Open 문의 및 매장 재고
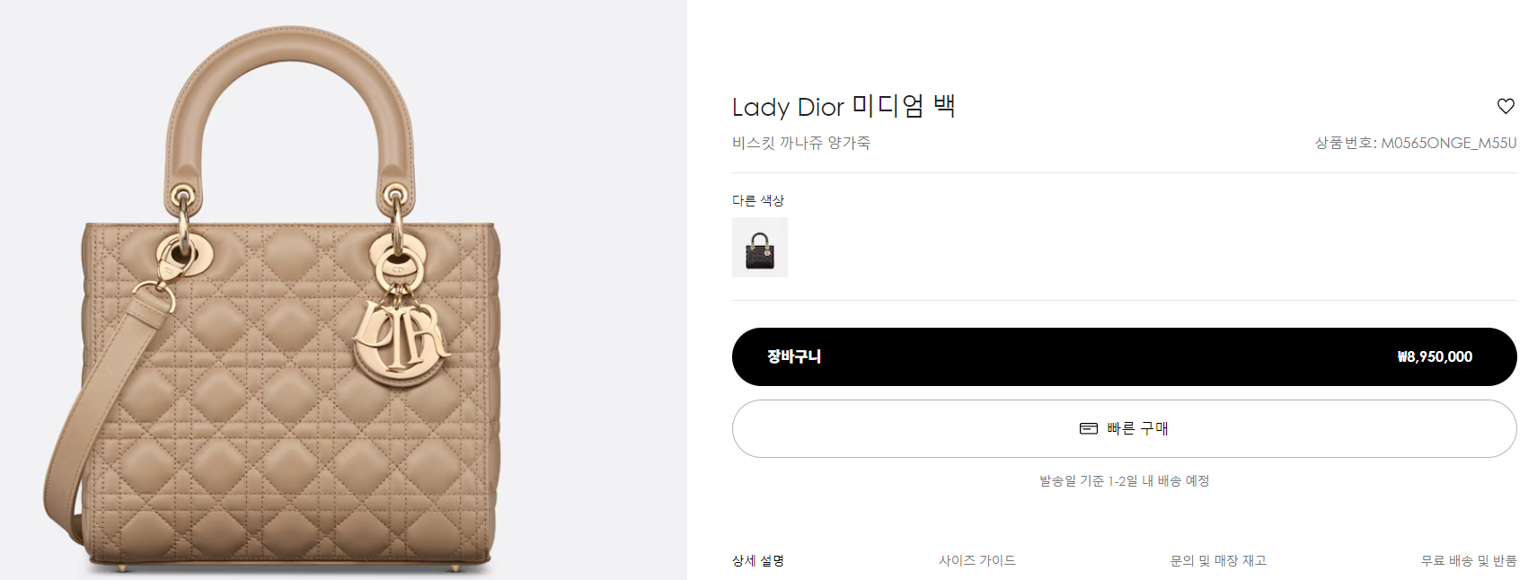1537x580 pixels. (x=1220, y=559)
